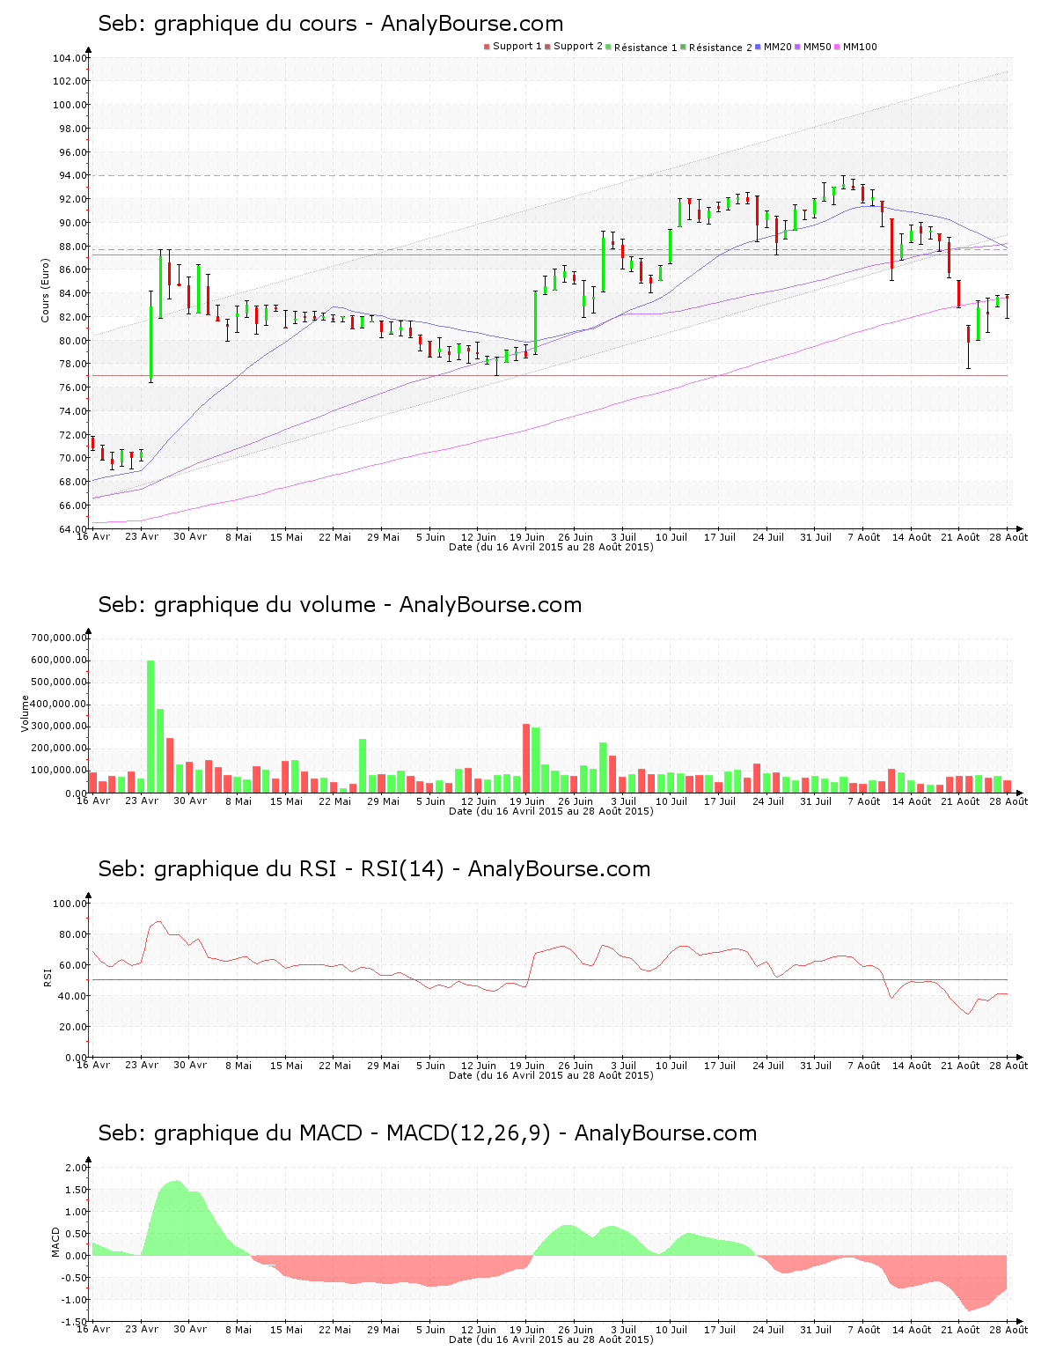
Task: Click the MACD chart date range caption
Action: point(551,1339)
